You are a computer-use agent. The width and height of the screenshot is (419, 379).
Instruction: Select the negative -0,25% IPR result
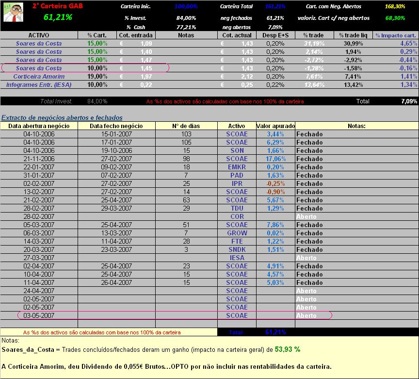coord(275,183)
